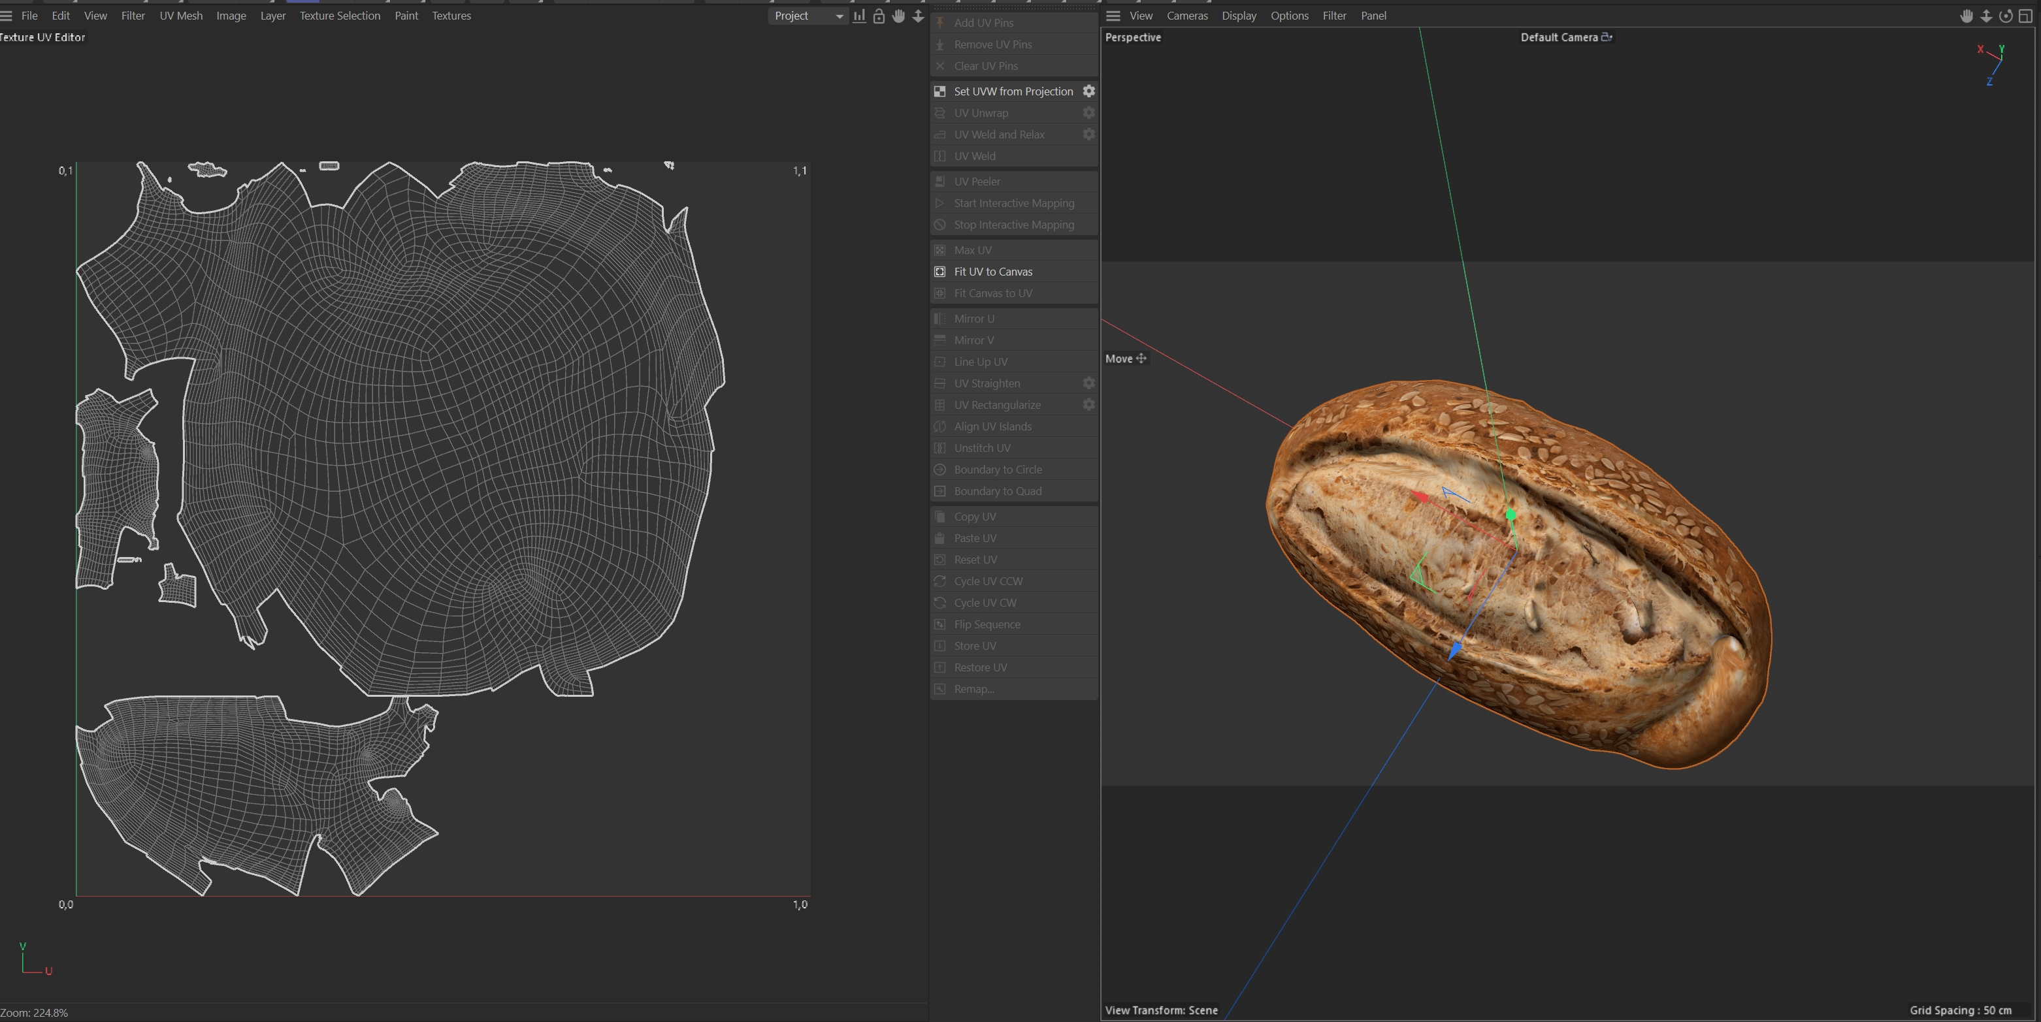Open Set UVW from Projection settings gear
This screenshot has width=2041, height=1022.
tap(1088, 91)
